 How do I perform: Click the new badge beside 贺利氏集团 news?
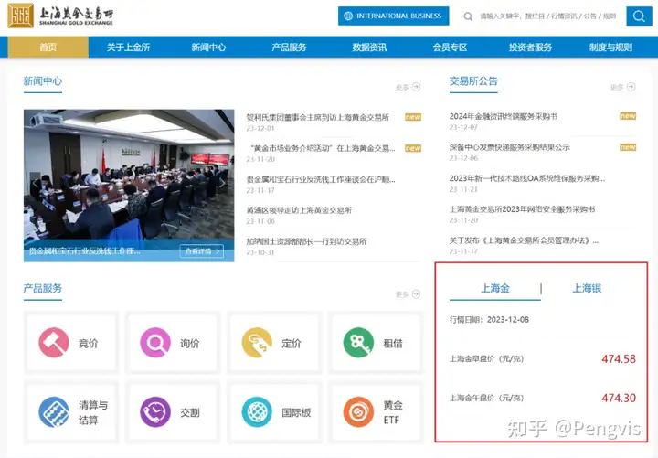coord(413,117)
